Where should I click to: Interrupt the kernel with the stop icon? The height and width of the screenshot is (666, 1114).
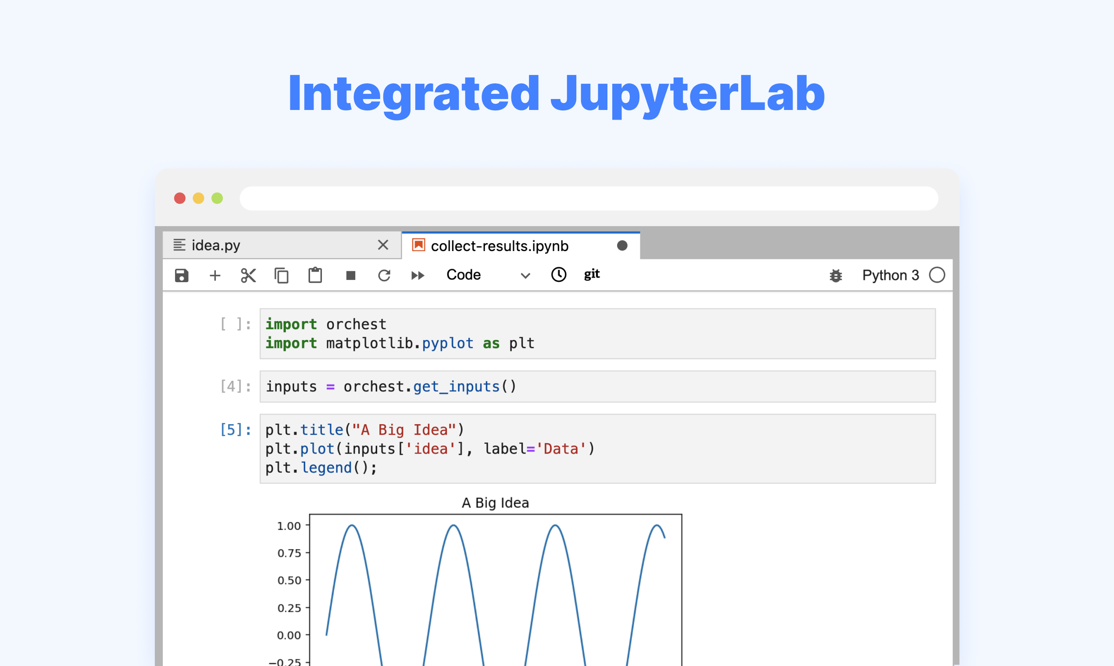click(351, 275)
